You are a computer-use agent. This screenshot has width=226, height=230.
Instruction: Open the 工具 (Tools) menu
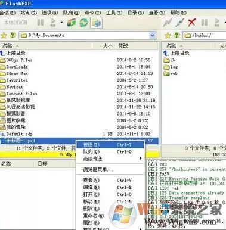point(114,13)
